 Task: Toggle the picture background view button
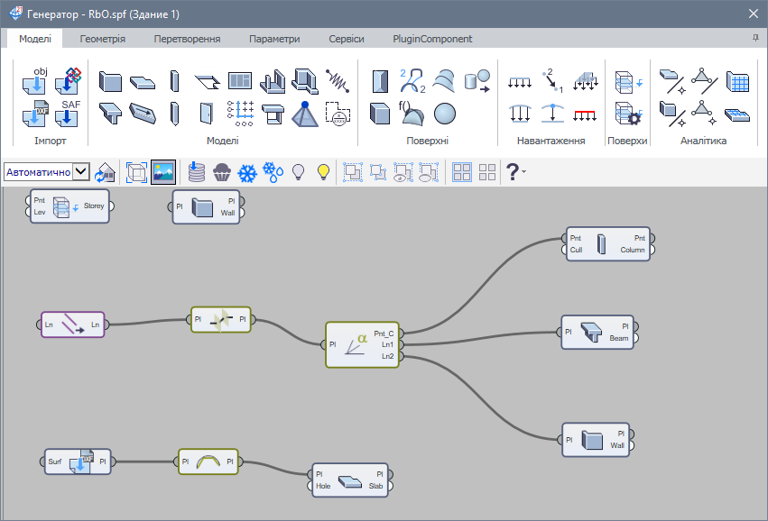point(163,172)
